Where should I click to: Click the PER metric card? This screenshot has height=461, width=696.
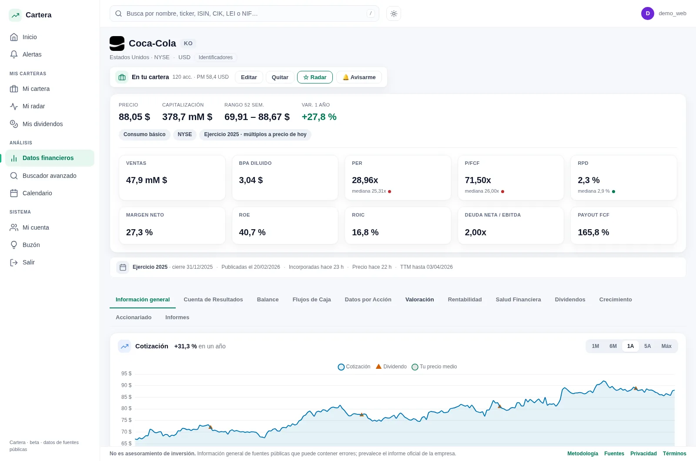pos(398,177)
